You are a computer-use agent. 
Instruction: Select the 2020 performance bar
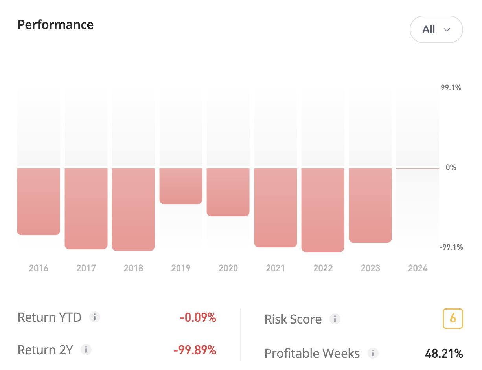[x=228, y=192]
